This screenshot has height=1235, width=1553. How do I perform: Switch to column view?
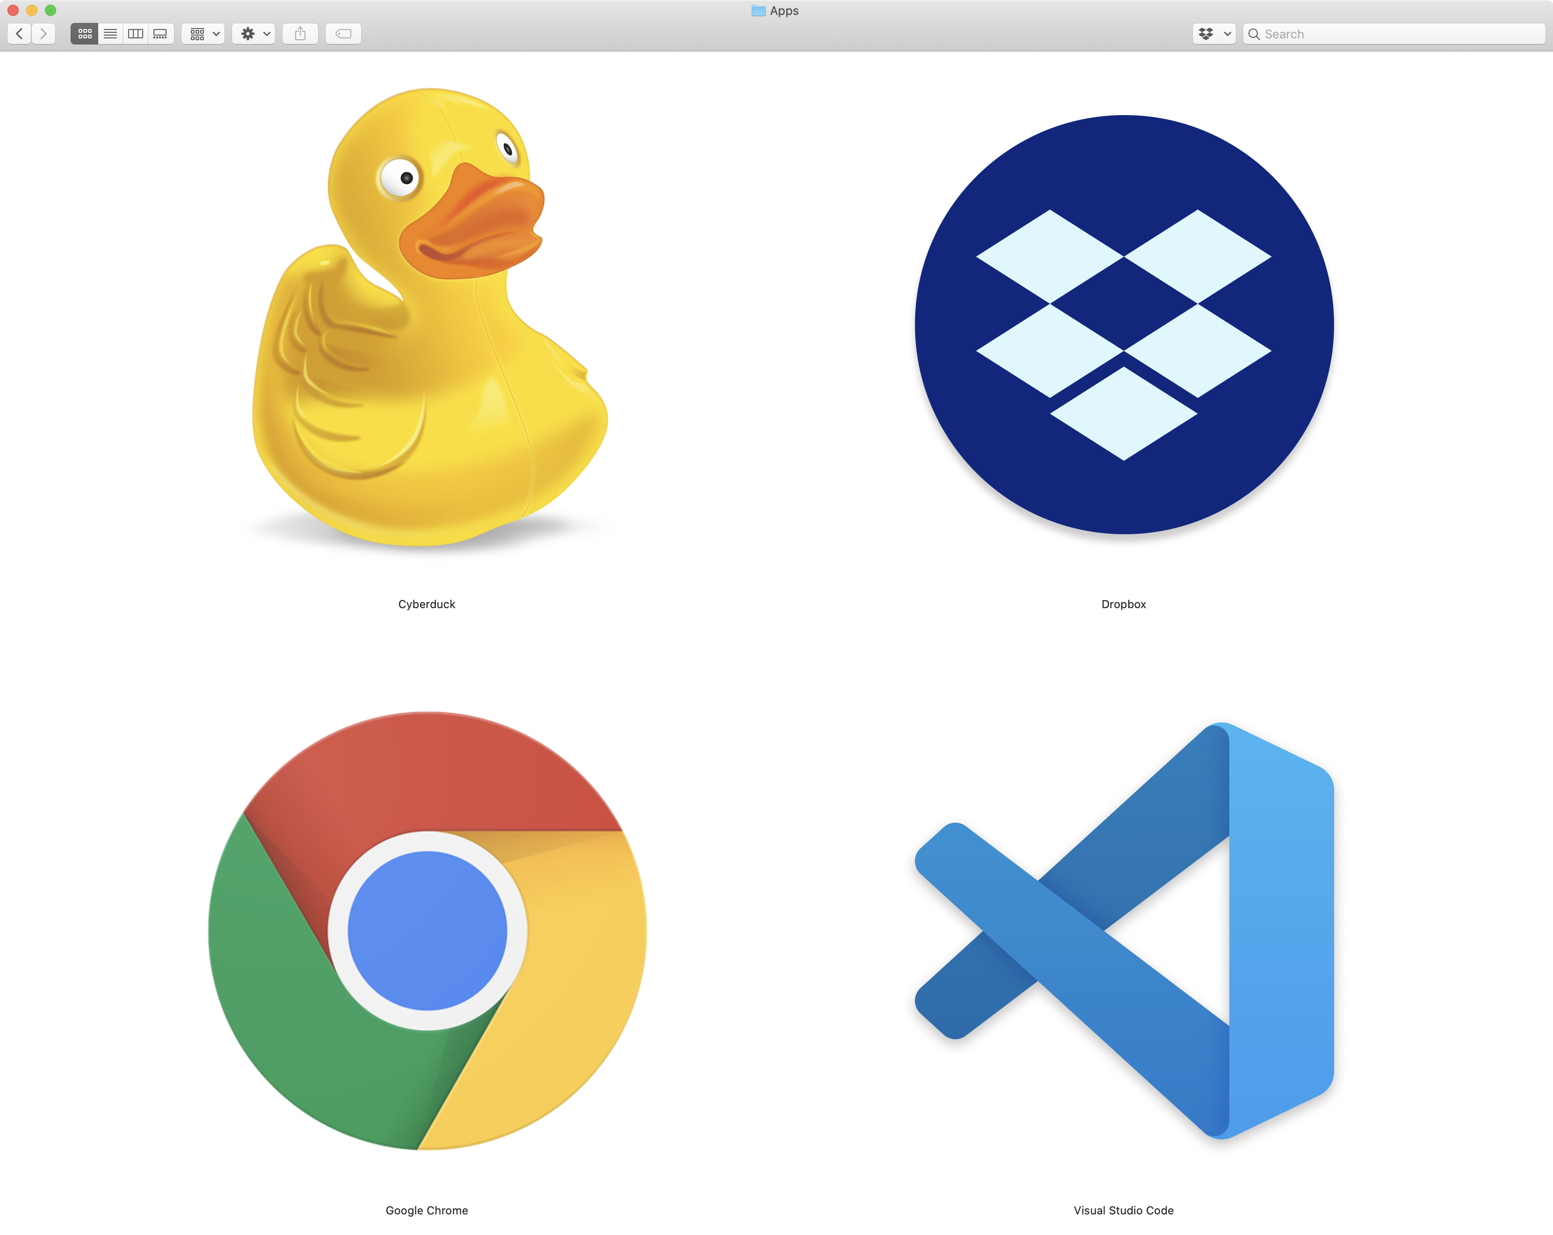point(135,34)
